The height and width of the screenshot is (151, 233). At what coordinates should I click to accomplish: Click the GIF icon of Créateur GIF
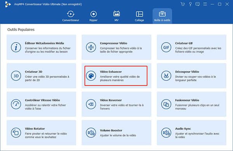pyautogui.click(x=166, y=47)
